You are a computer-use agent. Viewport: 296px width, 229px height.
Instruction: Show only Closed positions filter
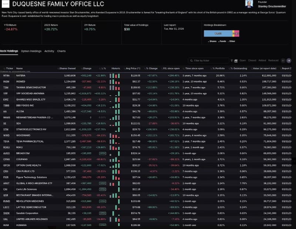(252, 60)
